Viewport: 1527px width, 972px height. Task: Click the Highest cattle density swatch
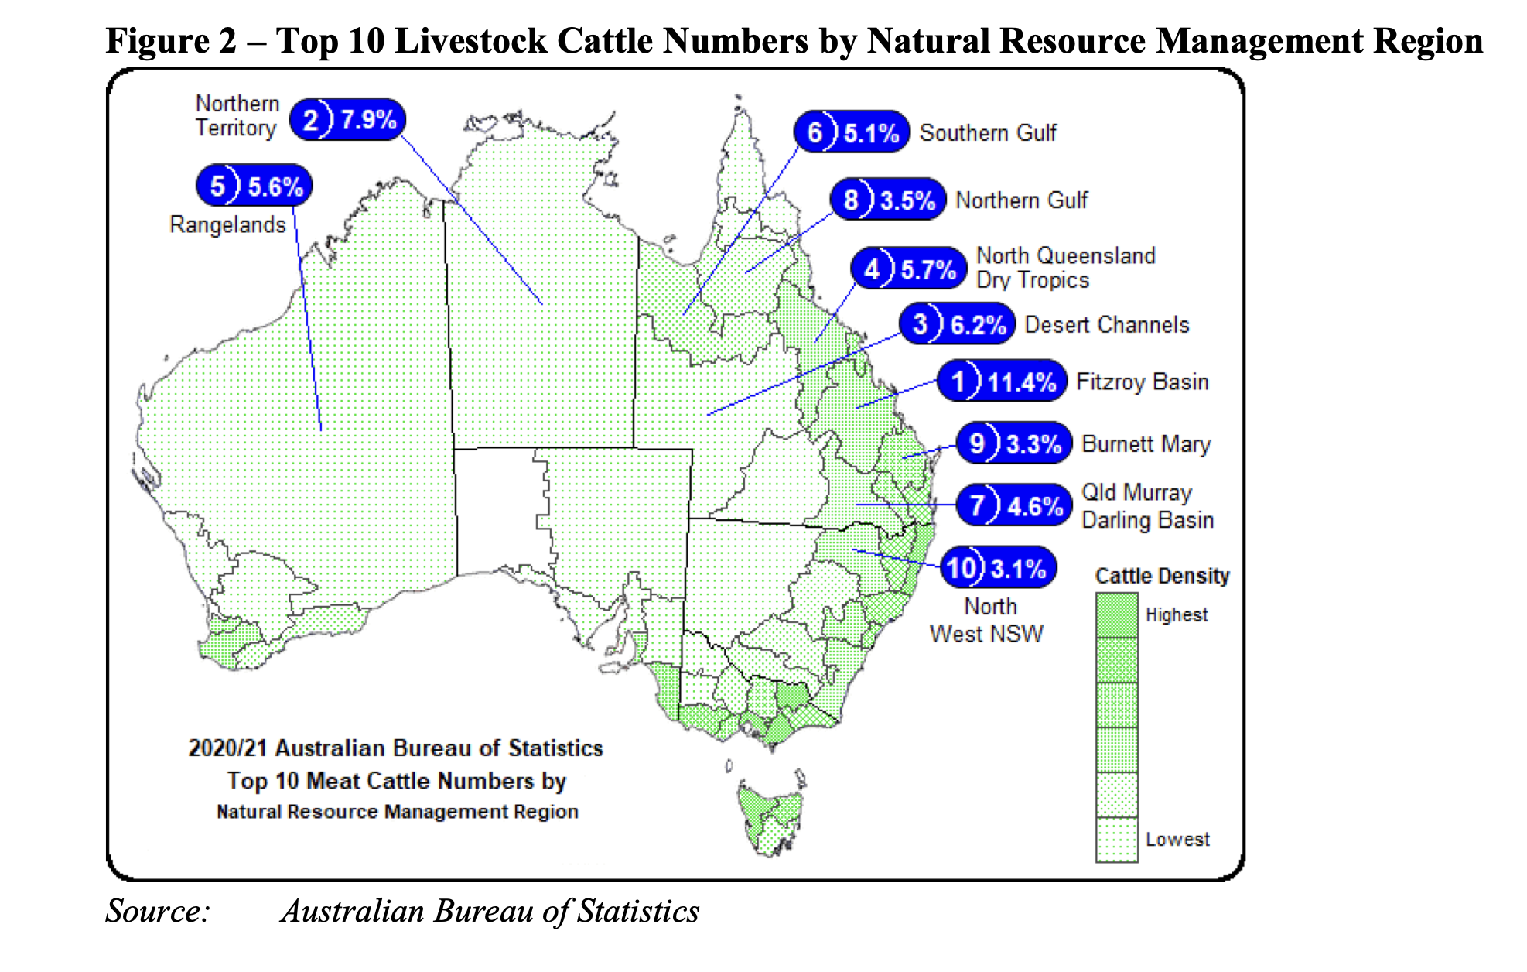coord(1116,615)
